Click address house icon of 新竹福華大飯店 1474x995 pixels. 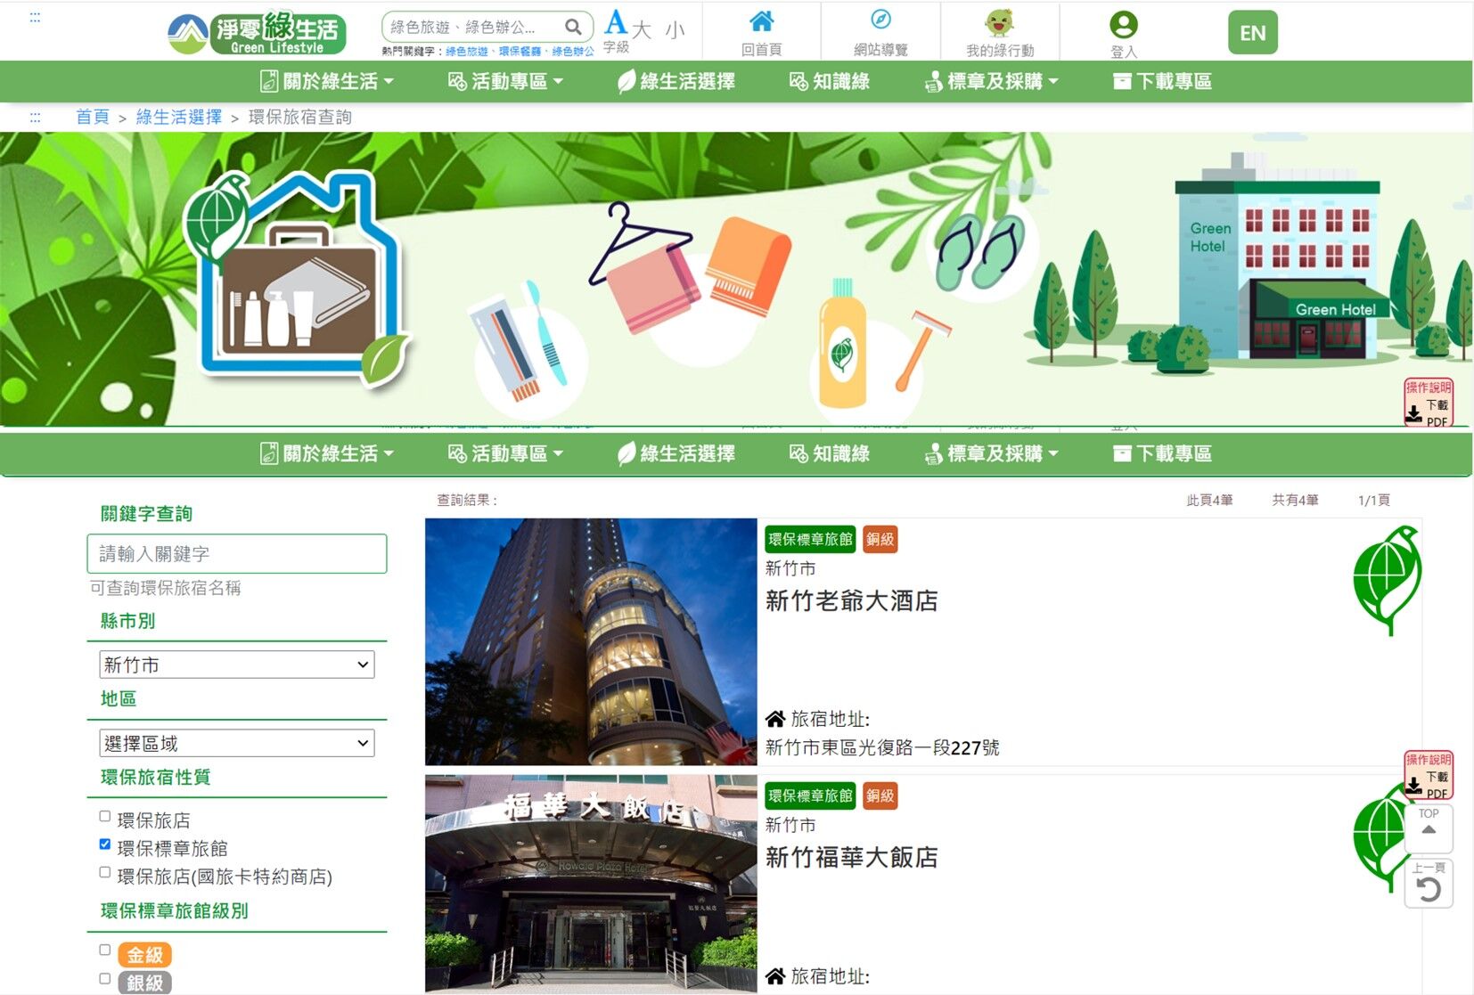[775, 976]
